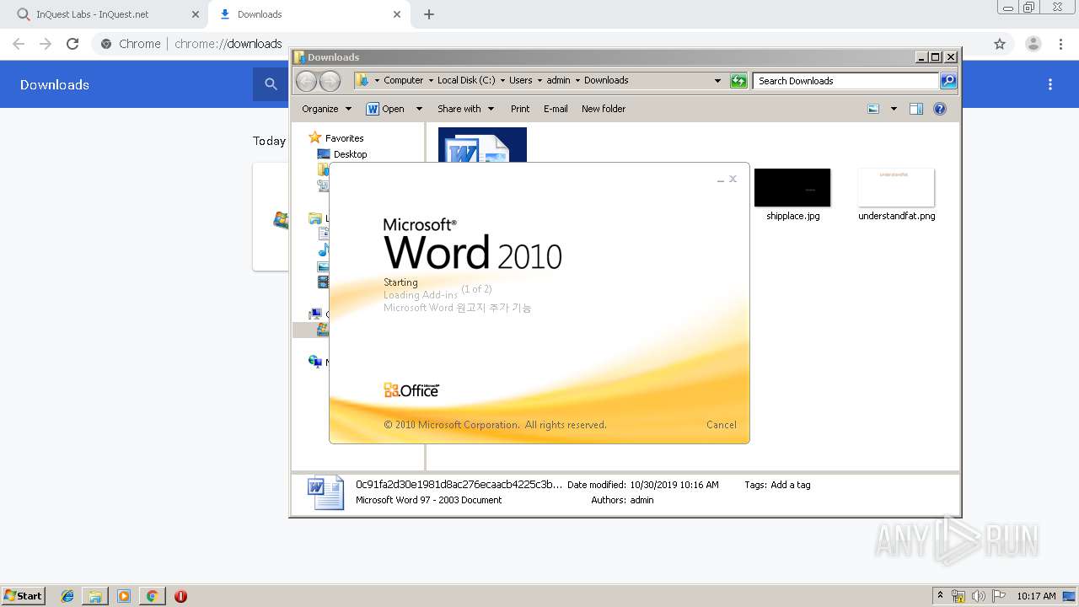Select the Word document thumbnail in Downloads
This screenshot has height=607, width=1079.
[x=482, y=145]
